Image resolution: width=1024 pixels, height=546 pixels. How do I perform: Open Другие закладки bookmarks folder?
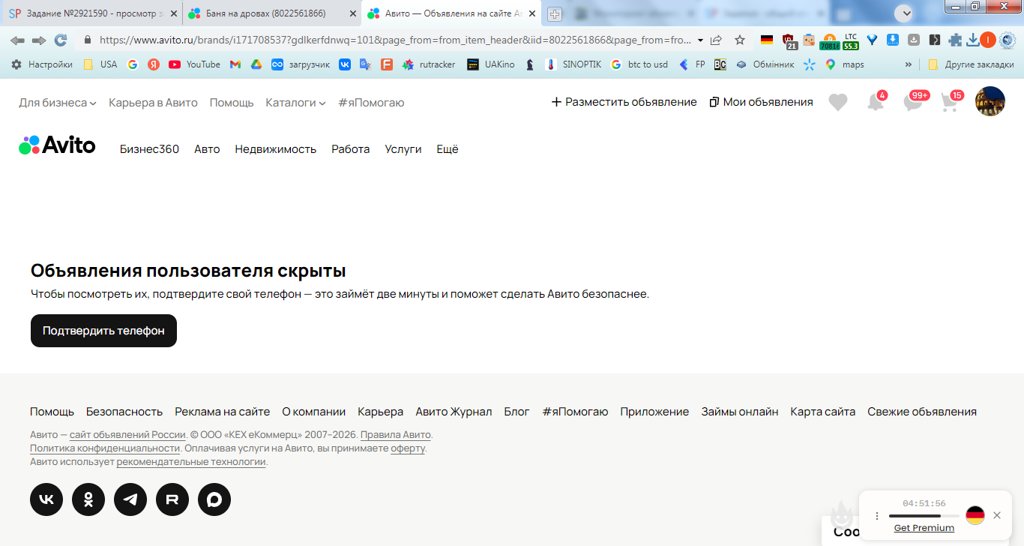click(x=971, y=64)
